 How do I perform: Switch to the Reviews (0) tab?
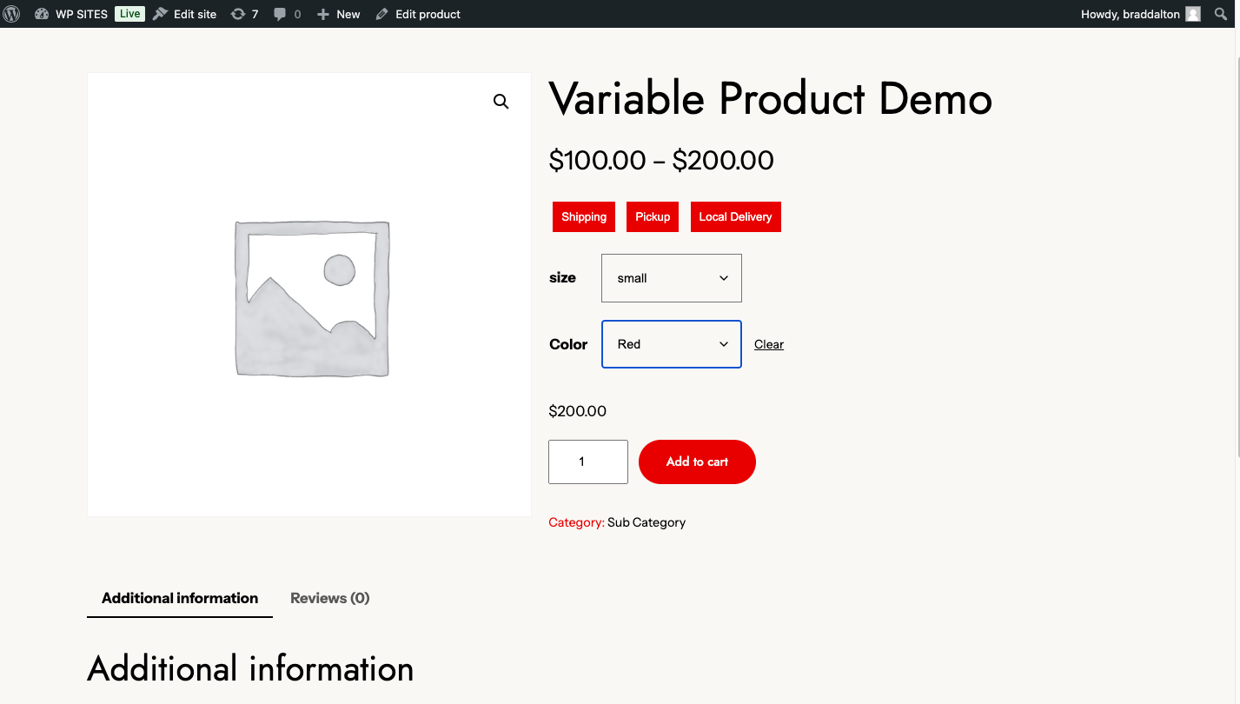point(329,598)
